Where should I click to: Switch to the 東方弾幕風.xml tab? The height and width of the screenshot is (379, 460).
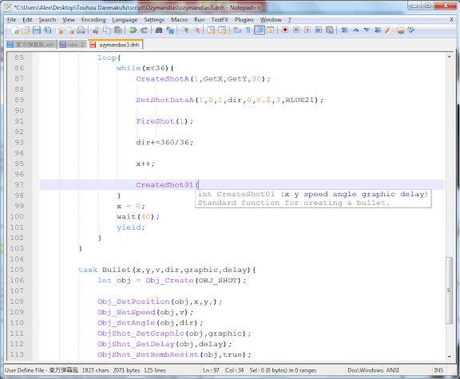(31, 45)
